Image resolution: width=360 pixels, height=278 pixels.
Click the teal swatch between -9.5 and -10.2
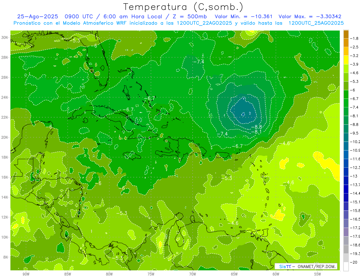point(346,137)
